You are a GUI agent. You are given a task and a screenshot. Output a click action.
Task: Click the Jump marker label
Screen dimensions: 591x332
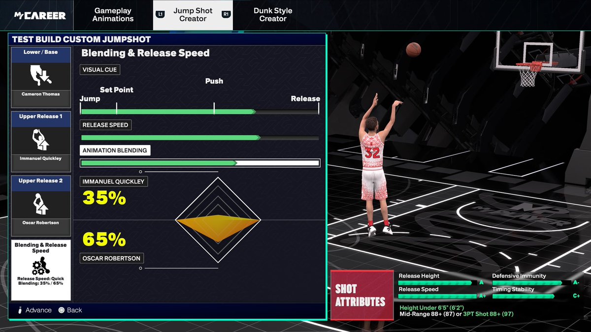(x=90, y=99)
